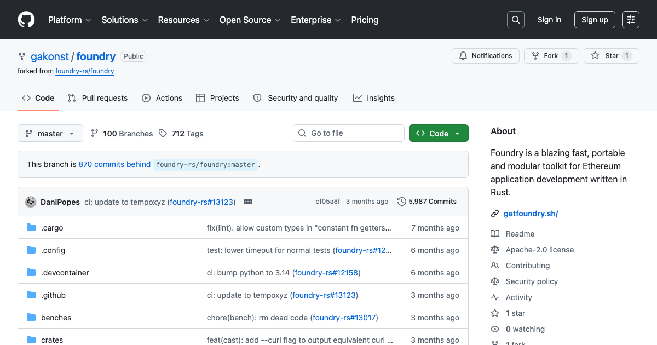Open the Resources dropdown menu
657x345 pixels.
[183, 20]
